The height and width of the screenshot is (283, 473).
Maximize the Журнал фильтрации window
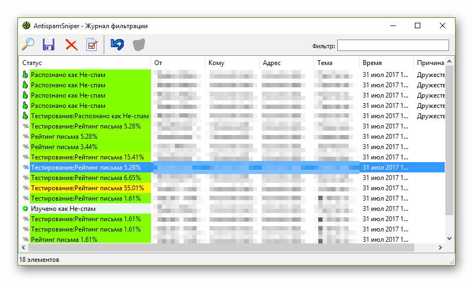coord(418,25)
